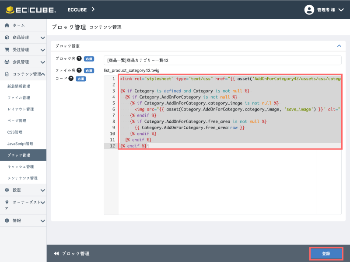This screenshot has width=350, height=262.
Task: Open the 管理者 様 dropdown chevron
Action: (x=341, y=10)
